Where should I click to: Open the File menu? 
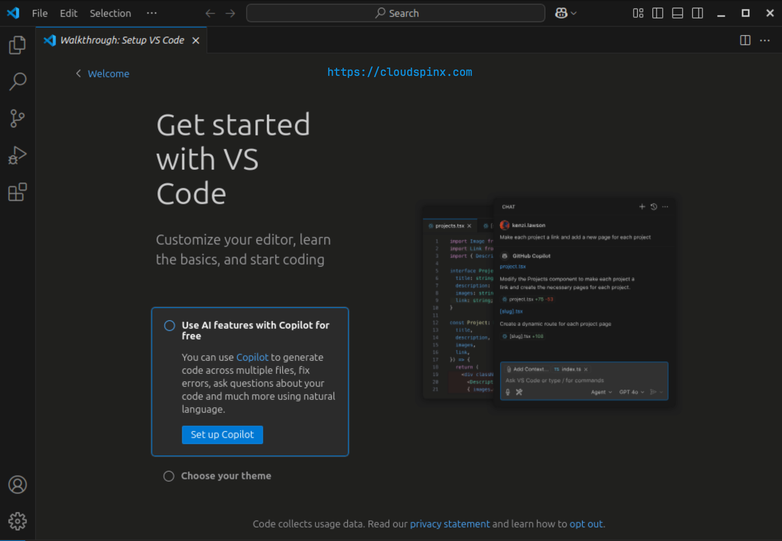(39, 13)
